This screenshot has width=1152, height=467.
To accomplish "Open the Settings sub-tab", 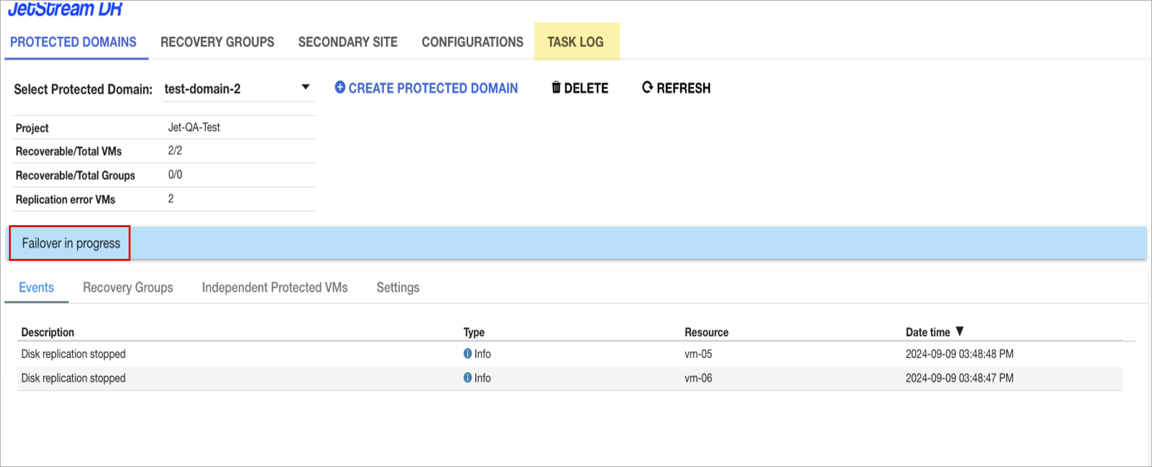I will pyautogui.click(x=397, y=288).
